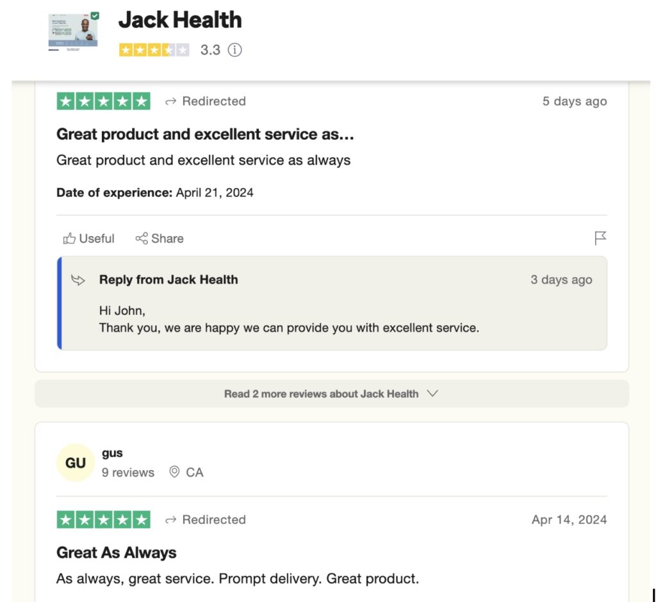The height and width of the screenshot is (602, 656).
Task: Click the Jack Health heading title
Action: (180, 20)
